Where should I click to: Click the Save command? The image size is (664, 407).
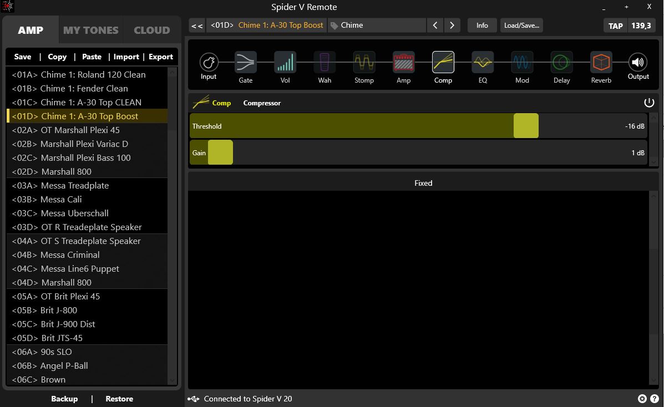click(22, 57)
